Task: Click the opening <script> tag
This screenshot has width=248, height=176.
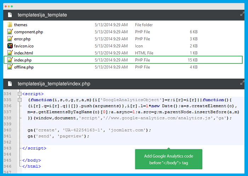Action: tap(33, 94)
